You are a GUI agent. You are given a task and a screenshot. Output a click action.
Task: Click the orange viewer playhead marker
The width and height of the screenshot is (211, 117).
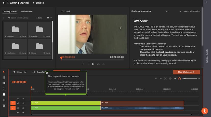[x=61, y=58]
